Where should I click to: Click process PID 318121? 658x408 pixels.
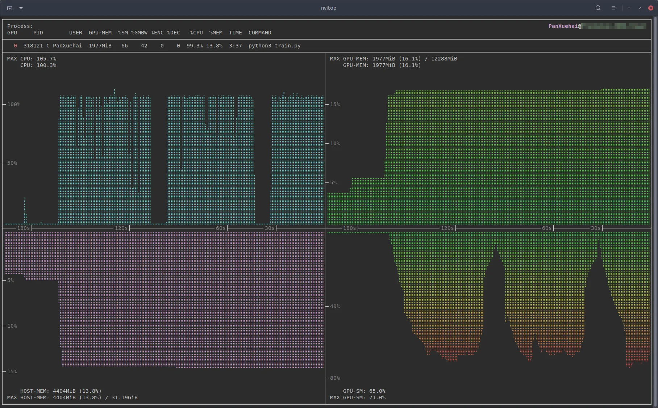point(33,46)
